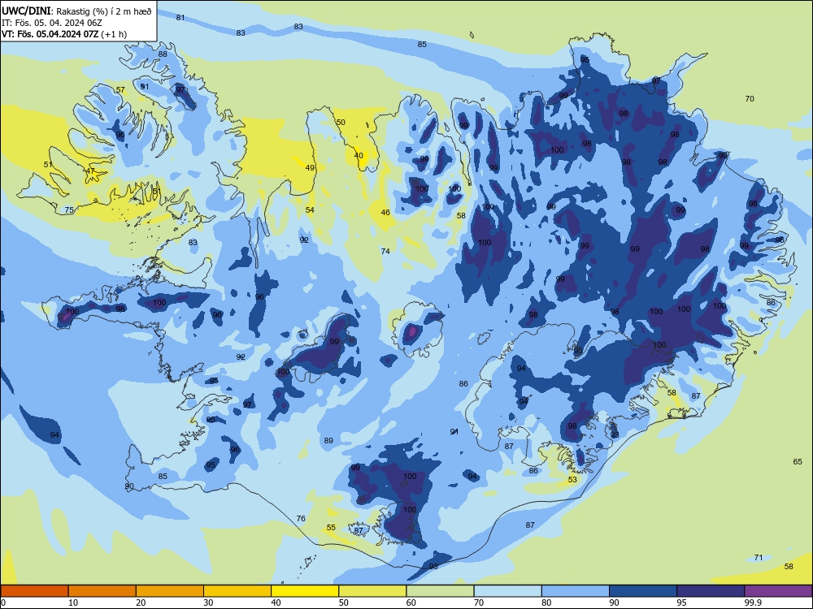Click the map humidity value 71
The width and height of the screenshot is (813, 609).
(759, 558)
